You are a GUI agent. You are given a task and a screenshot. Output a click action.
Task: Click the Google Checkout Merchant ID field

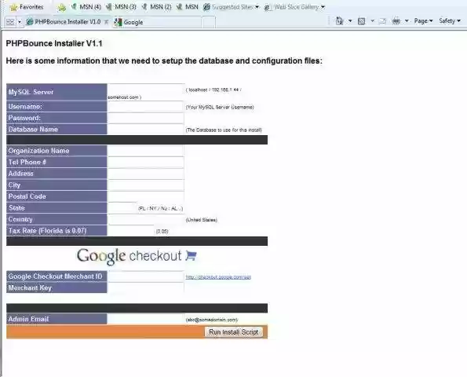(146, 276)
